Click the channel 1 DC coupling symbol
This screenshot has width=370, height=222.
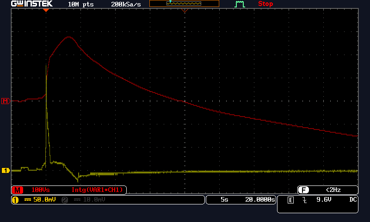28,200
